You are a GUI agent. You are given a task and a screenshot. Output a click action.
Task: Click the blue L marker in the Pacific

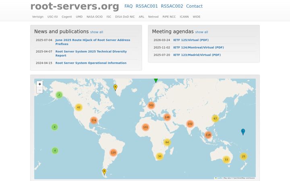tap(243, 132)
